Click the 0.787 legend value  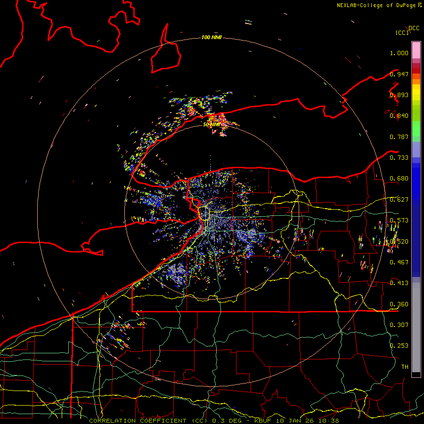coord(399,137)
